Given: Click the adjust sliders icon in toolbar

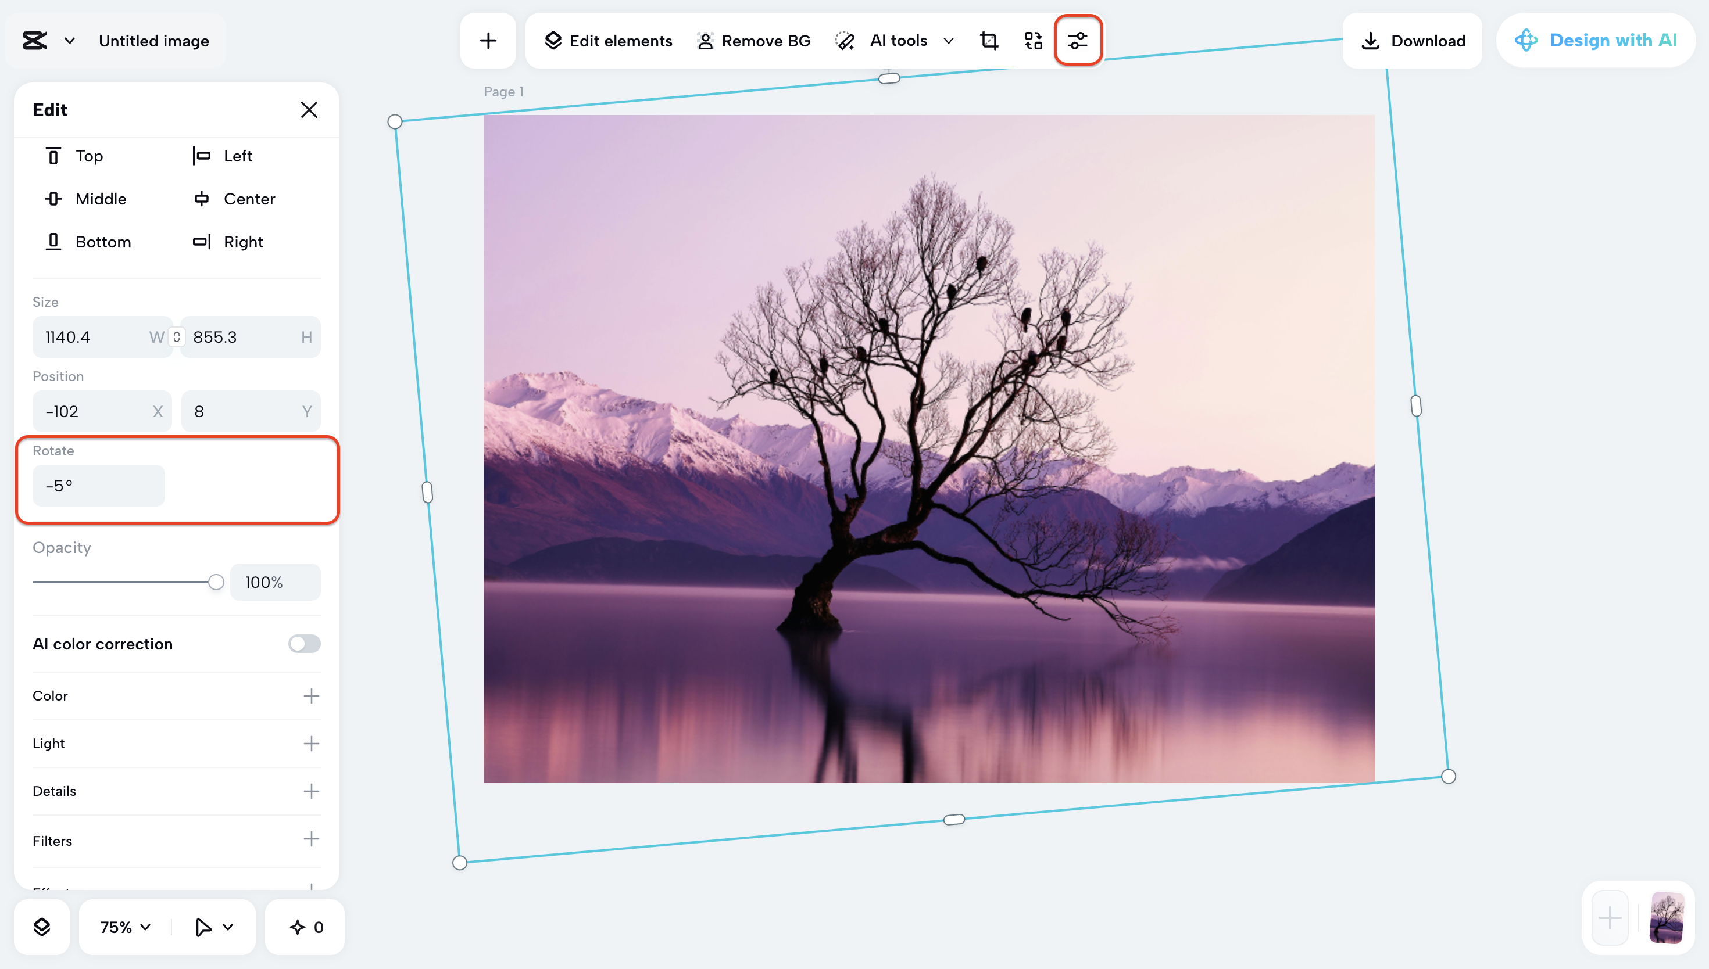Looking at the screenshot, I should coord(1077,41).
